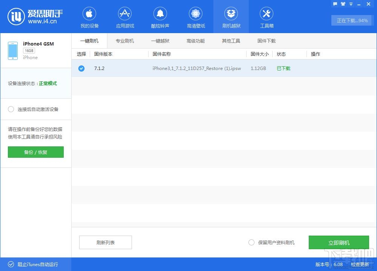
Task: Go to 酷炫铃声 ringtones section
Action: click(160, 18)
